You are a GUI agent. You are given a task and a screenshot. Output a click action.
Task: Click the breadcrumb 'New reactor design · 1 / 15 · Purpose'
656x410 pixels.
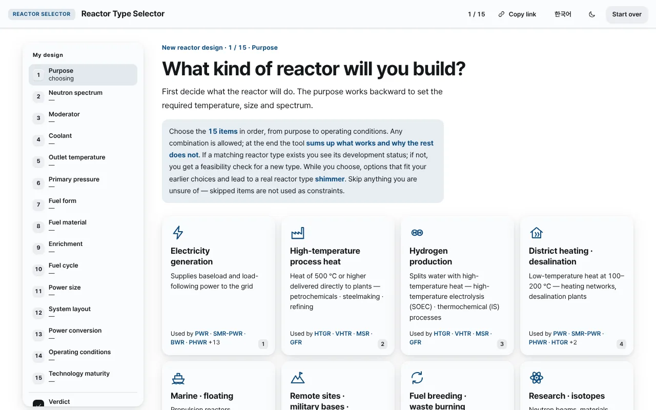tap(220, 48)
